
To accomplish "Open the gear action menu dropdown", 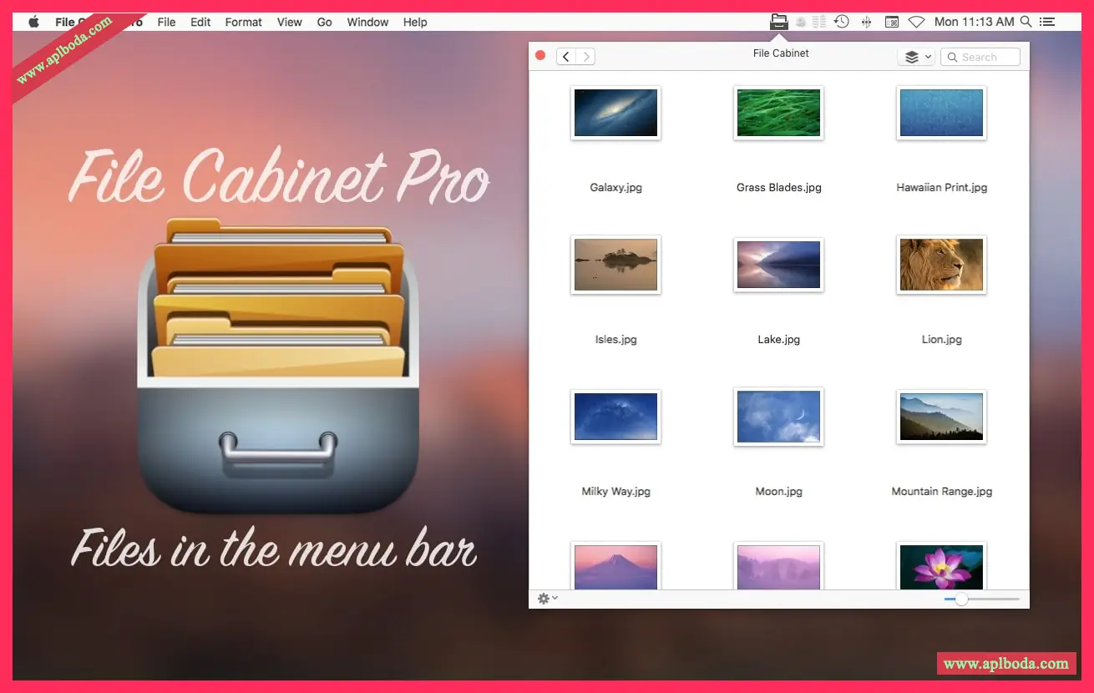I will click(548, 599).
